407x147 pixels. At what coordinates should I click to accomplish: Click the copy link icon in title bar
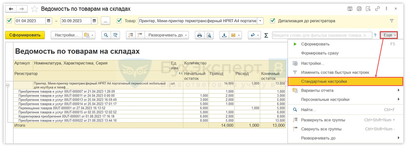[377, 9]
